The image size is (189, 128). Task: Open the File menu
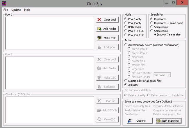[6, 10]
